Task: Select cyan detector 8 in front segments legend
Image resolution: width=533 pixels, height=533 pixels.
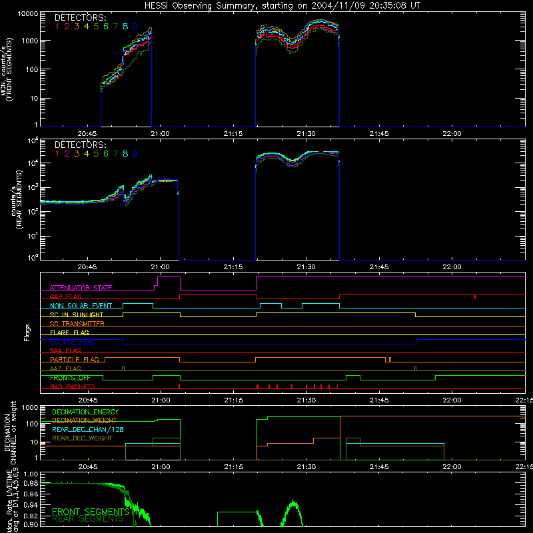Action: pyautogui.click(x=125, y=27)
